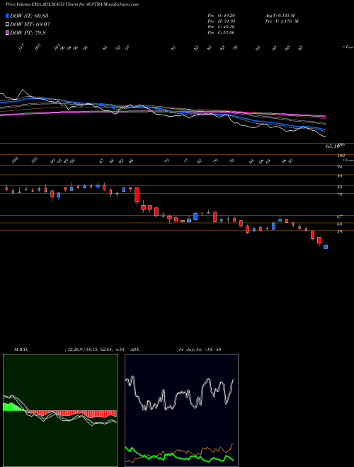The height and width of the screenshot is (467, 354).
Task: Click the magenta DOW PT legend swatch
Action: (x=7, y=33)
